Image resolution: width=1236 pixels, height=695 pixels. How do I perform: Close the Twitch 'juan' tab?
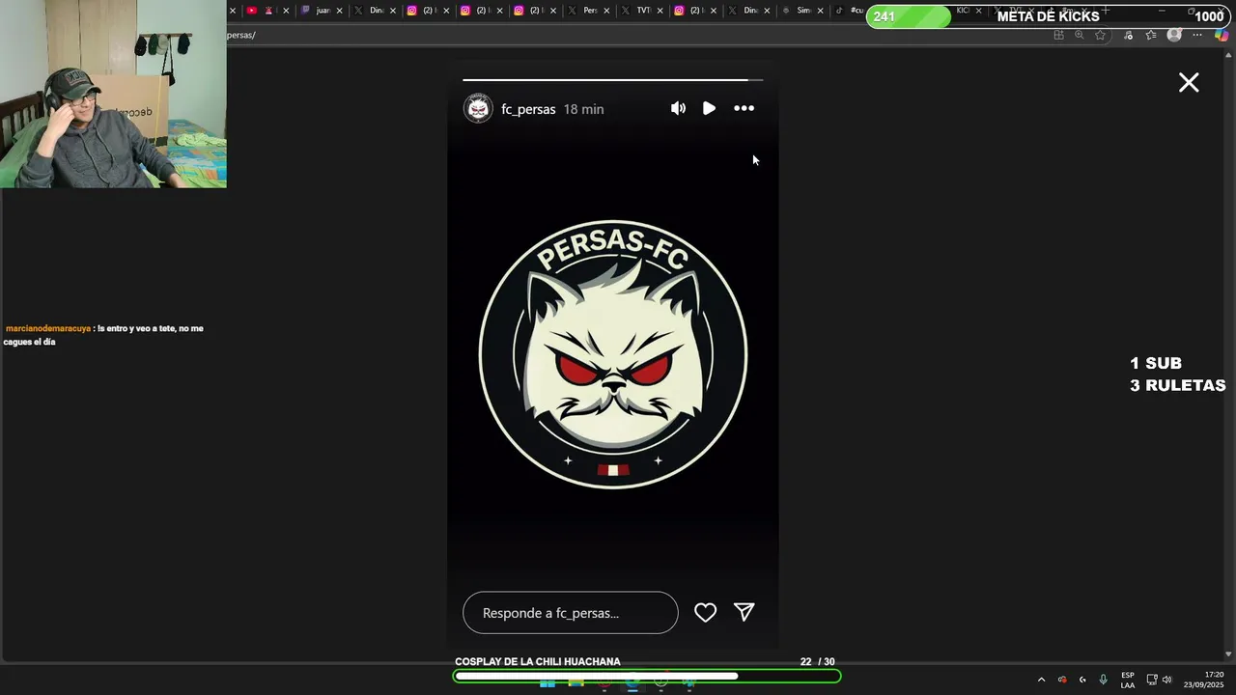point(339,11)
